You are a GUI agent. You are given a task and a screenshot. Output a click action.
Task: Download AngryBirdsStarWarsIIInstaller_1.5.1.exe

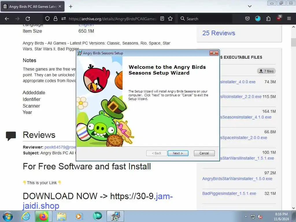point(247,158)
